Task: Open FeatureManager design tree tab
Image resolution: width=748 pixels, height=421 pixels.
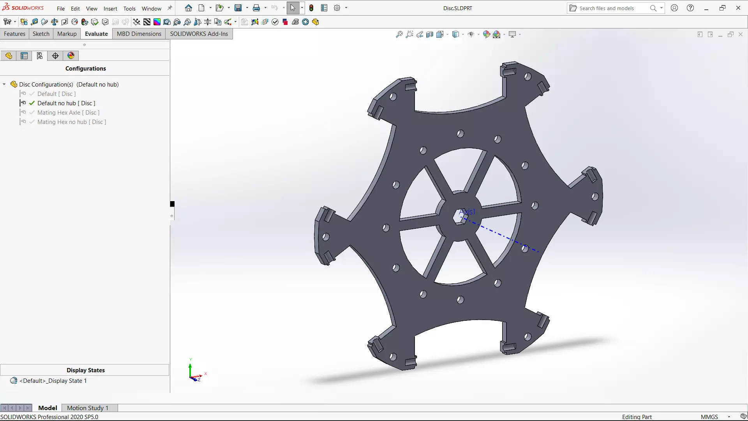Action: click(x=9, y=56)
